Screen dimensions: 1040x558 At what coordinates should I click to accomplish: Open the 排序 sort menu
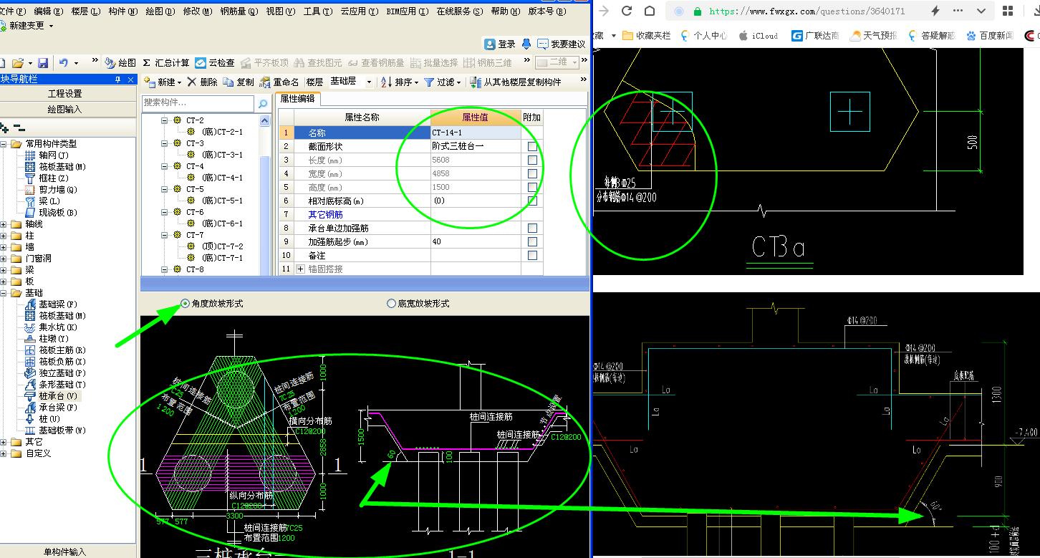(x=400, y=82)
